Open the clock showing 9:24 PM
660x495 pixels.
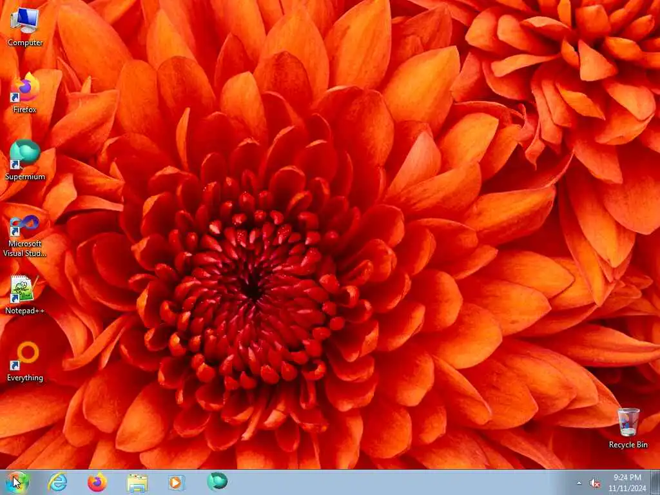pyautogui.click(x=627, y=483)
